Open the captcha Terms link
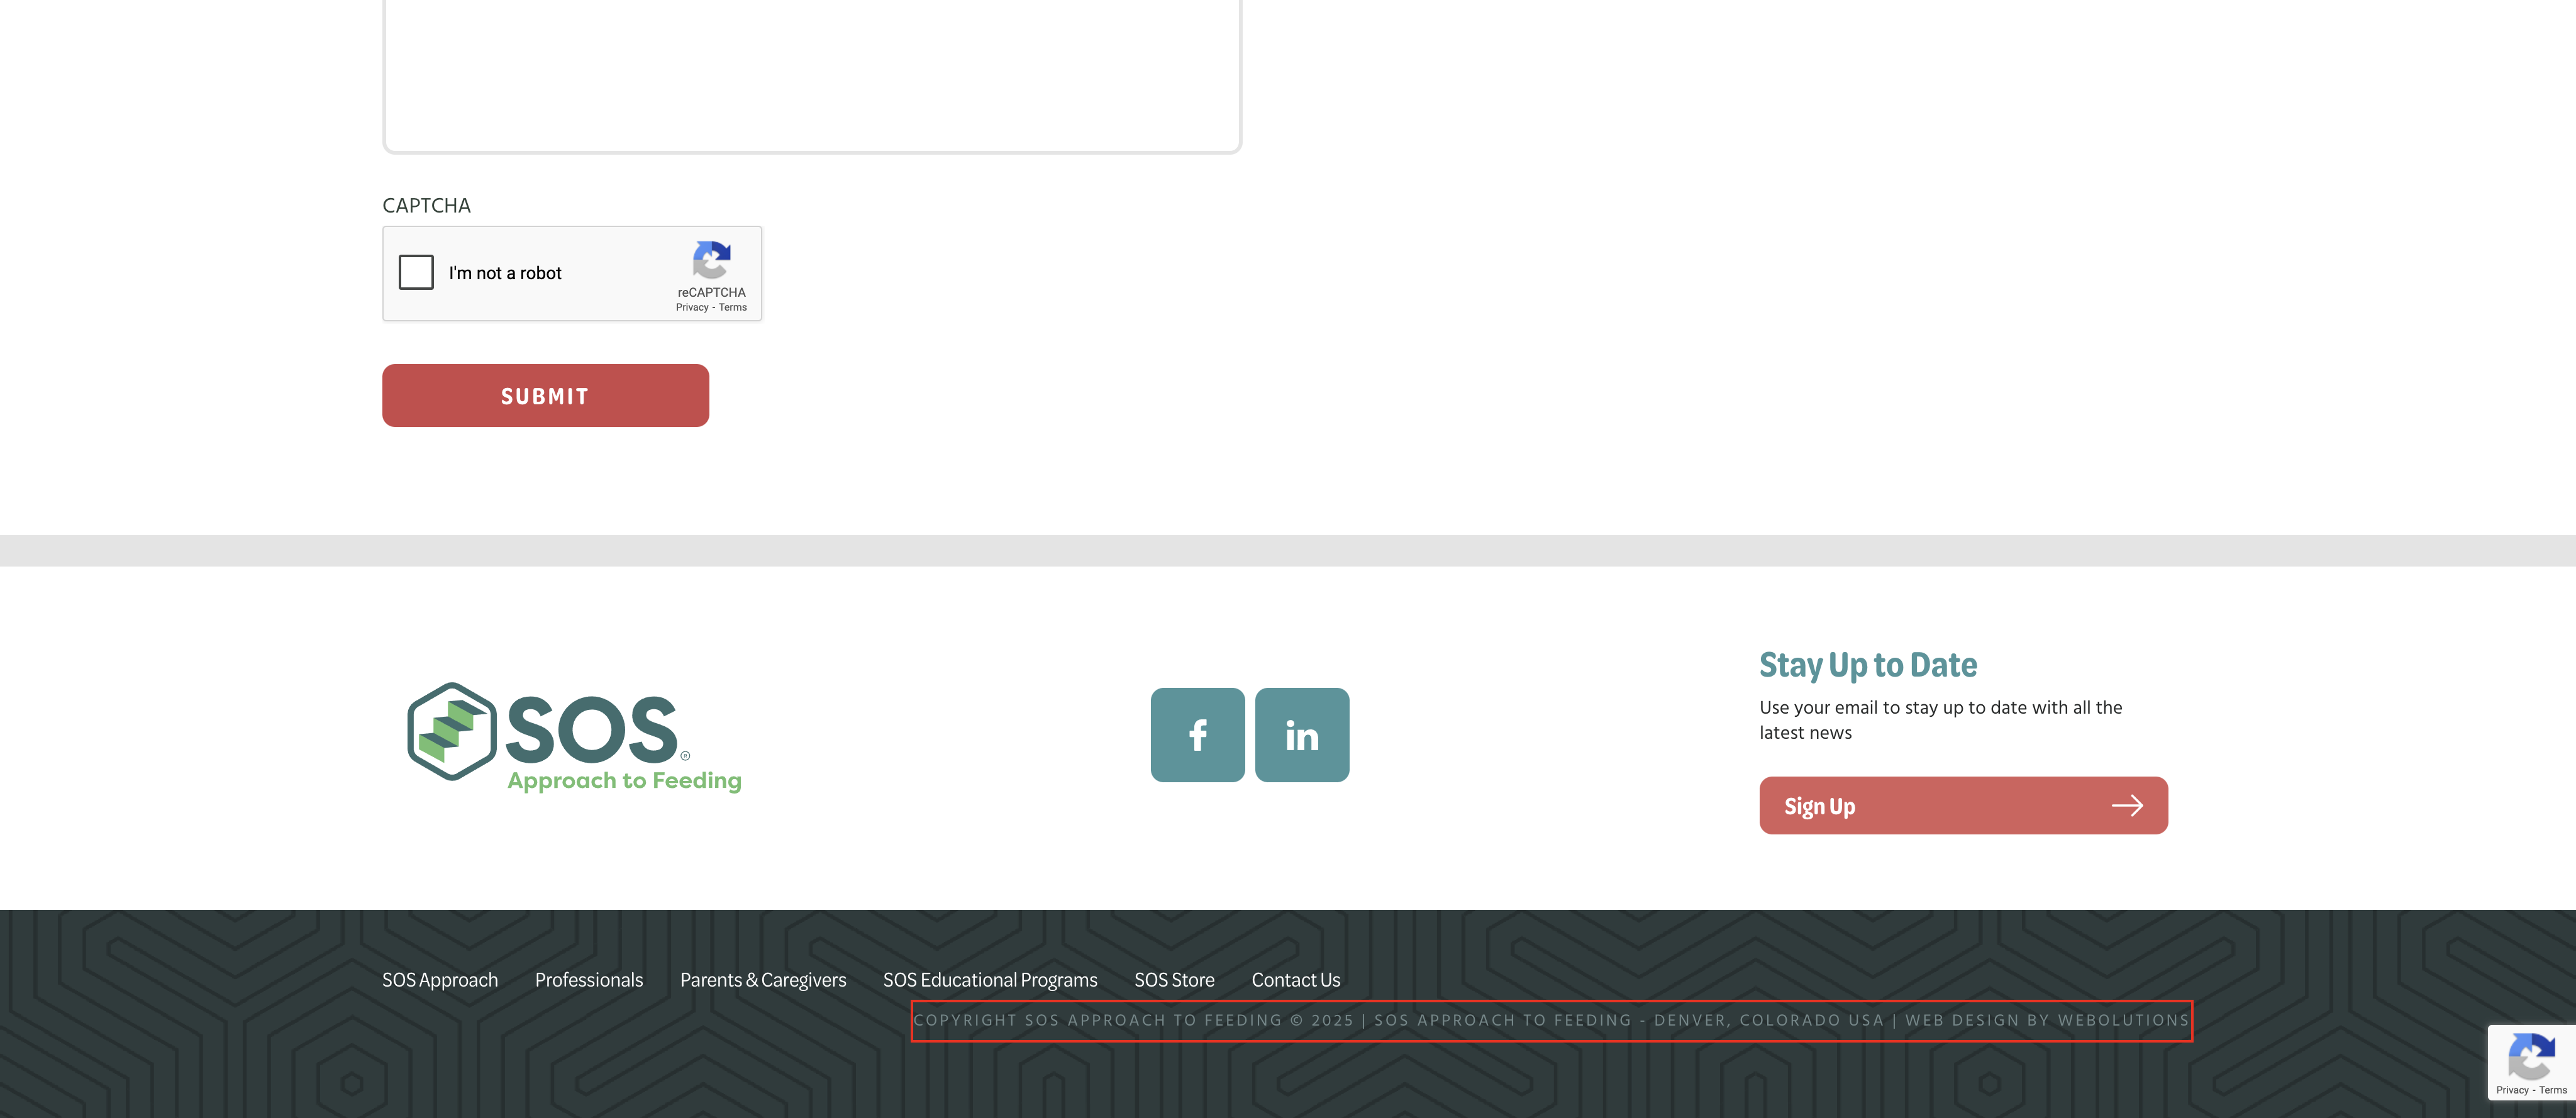This screenshot has height=1118, width=2576. [733, 308]
